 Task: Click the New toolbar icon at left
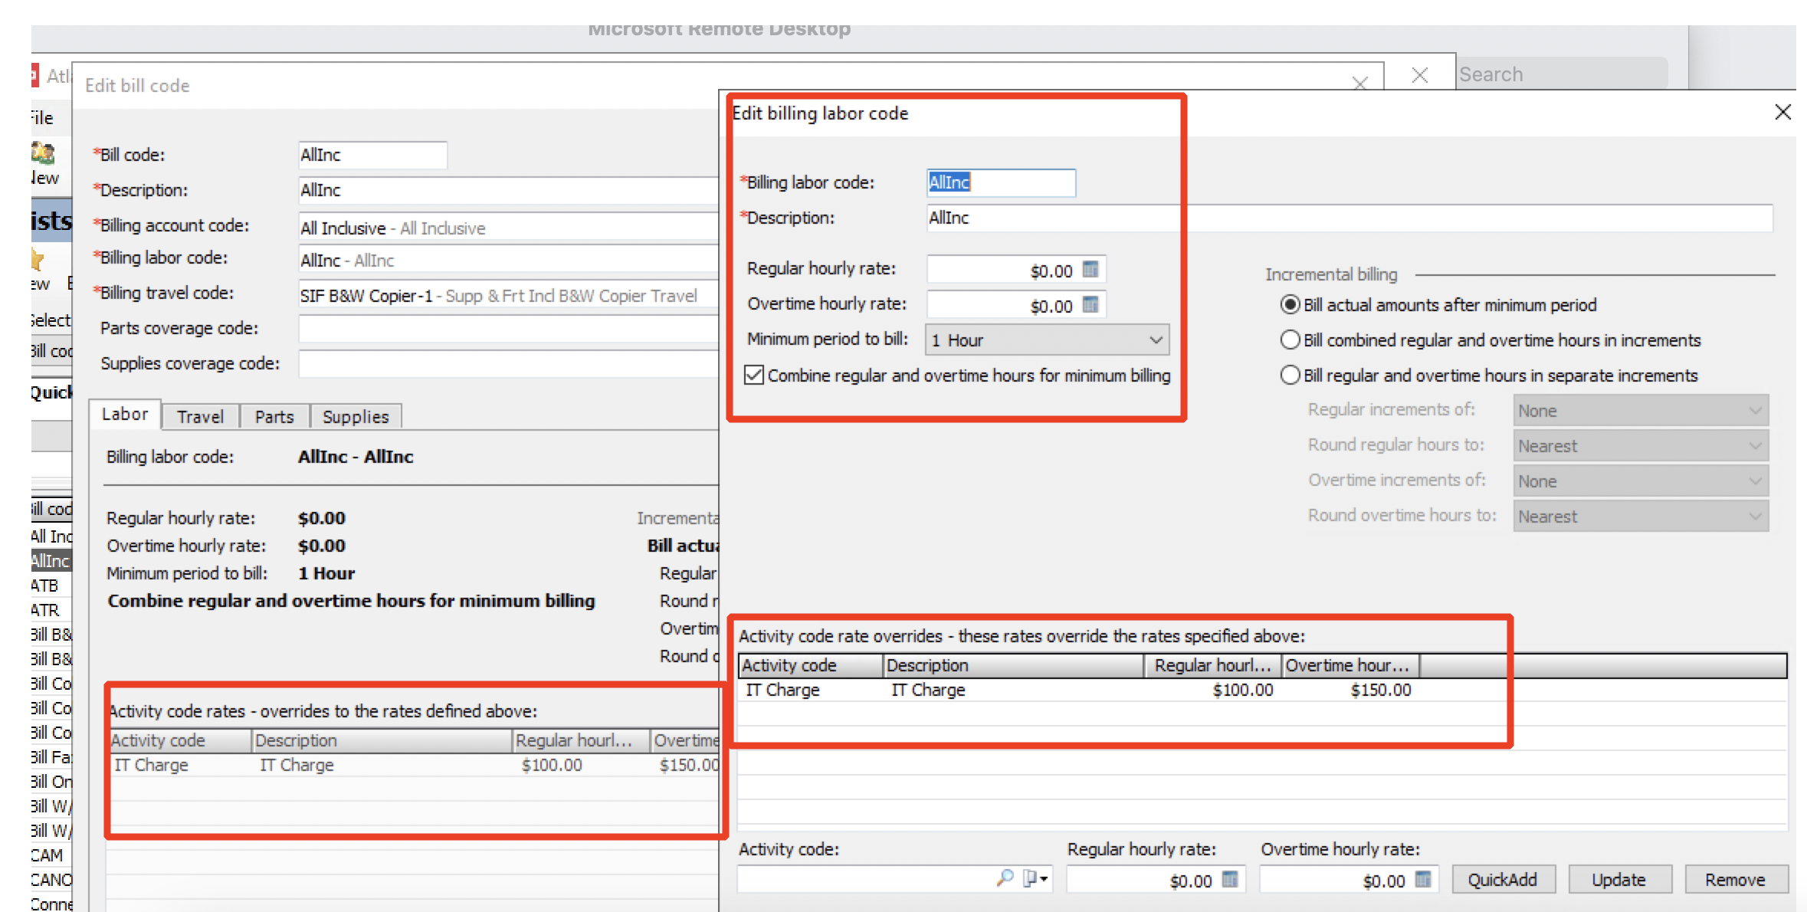coord(44,154)
